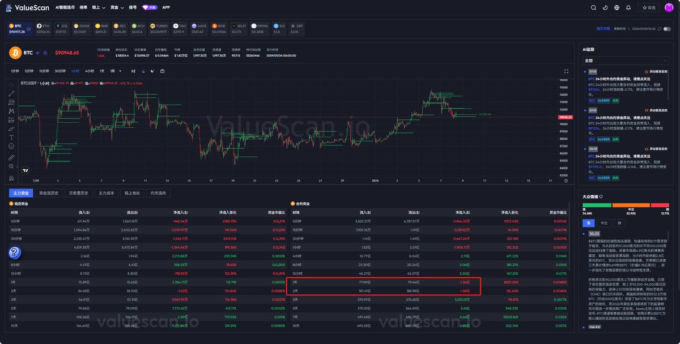Select the 5分钟 chart interval
The width and height of the screenshot is (680, 344).
29,71
